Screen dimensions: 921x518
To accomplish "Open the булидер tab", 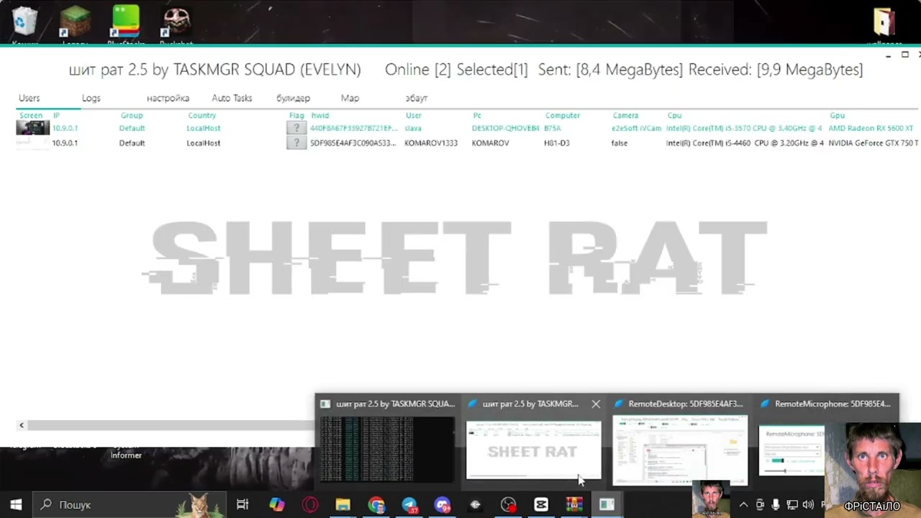I will tap(293, 98).
